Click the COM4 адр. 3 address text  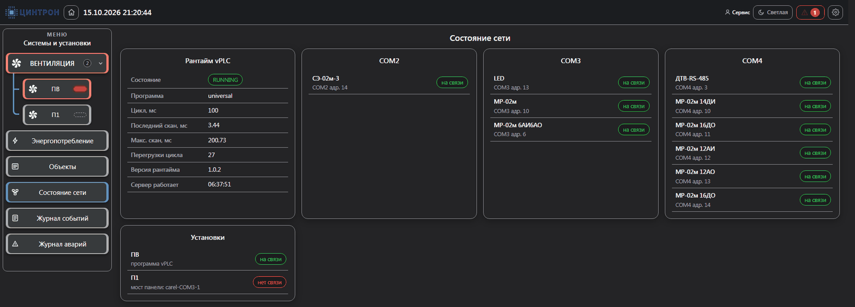tap(691, 88)
